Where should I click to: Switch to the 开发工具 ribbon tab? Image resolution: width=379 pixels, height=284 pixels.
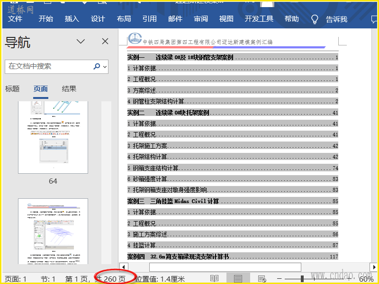(259, 19)
